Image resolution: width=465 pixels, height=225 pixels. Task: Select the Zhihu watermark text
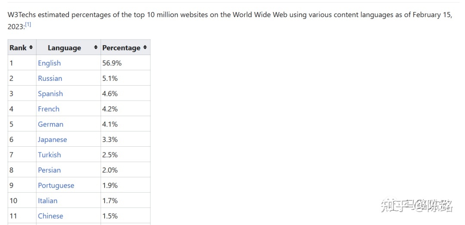pos(417,206)
